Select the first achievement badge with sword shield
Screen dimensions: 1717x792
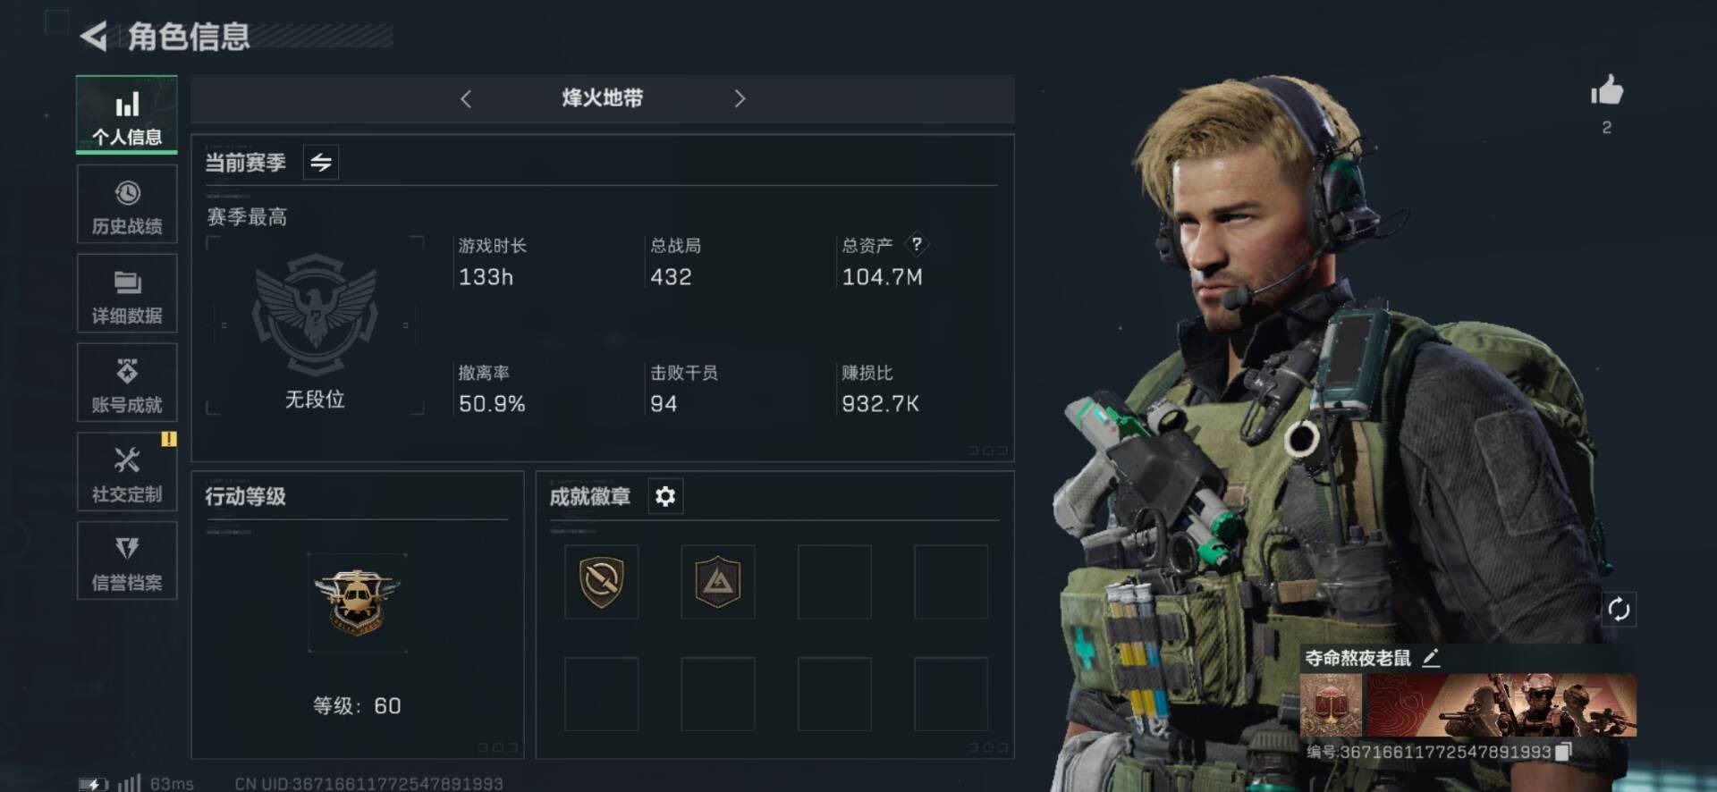602,582
